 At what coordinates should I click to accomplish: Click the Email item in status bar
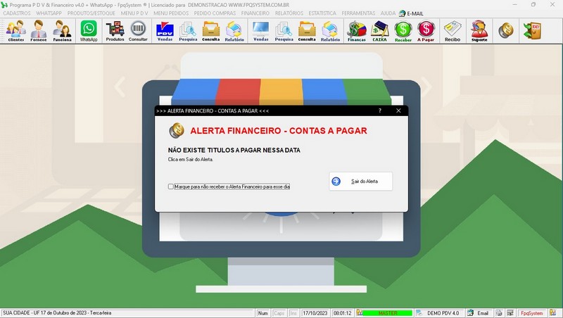point(478,313)
